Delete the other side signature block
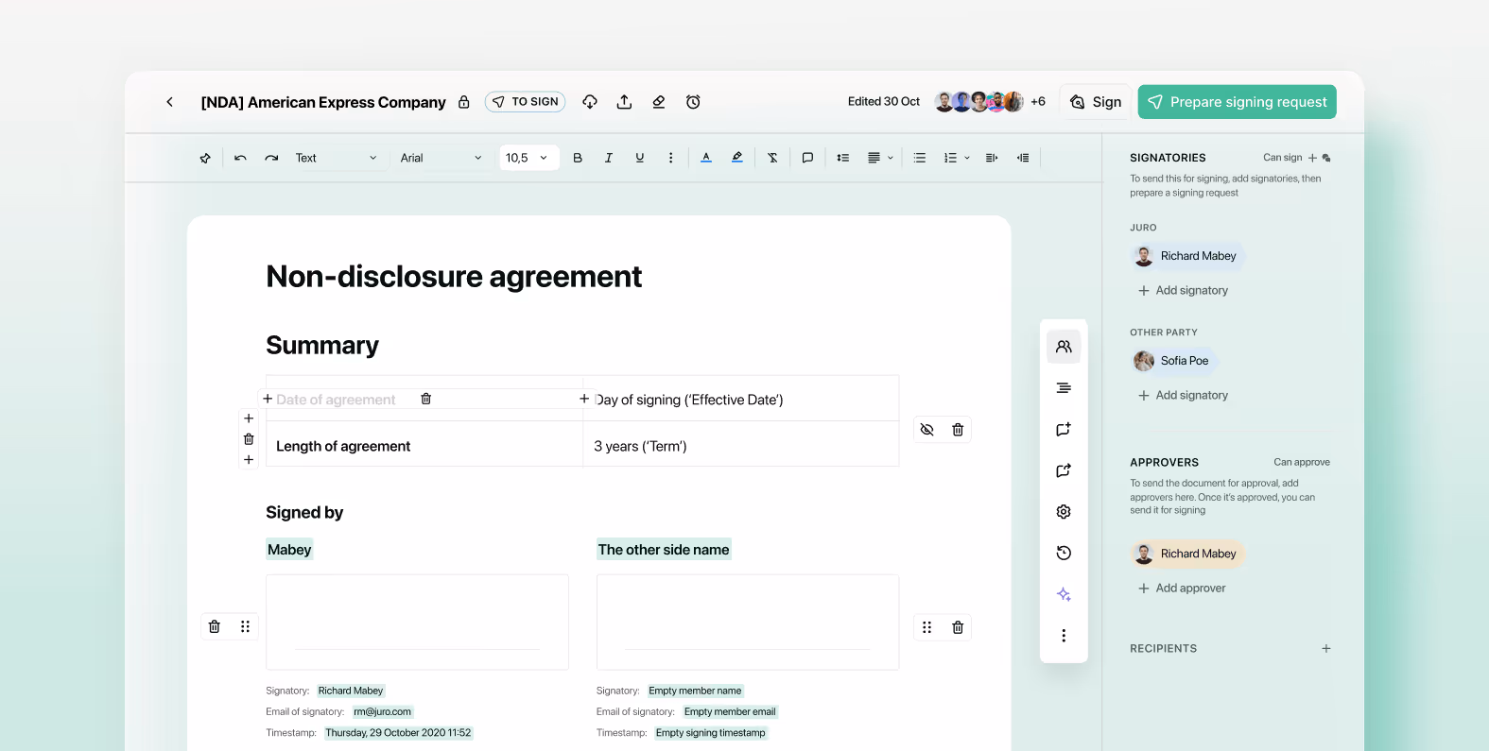Viewport: 1489px width, 751px height. [958, 627]
